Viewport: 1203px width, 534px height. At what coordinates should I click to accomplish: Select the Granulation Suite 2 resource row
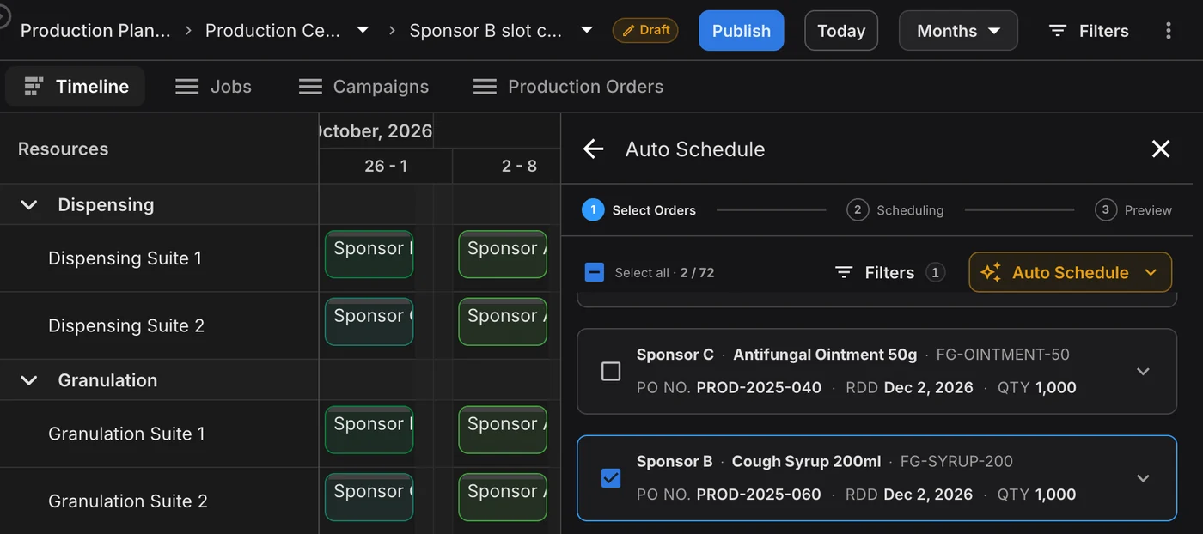click(159, 501)
